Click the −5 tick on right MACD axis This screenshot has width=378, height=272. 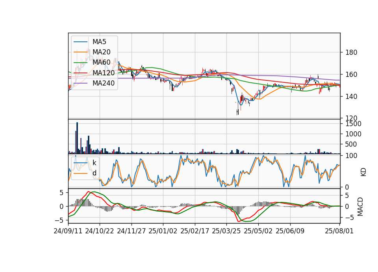point(350,218)
